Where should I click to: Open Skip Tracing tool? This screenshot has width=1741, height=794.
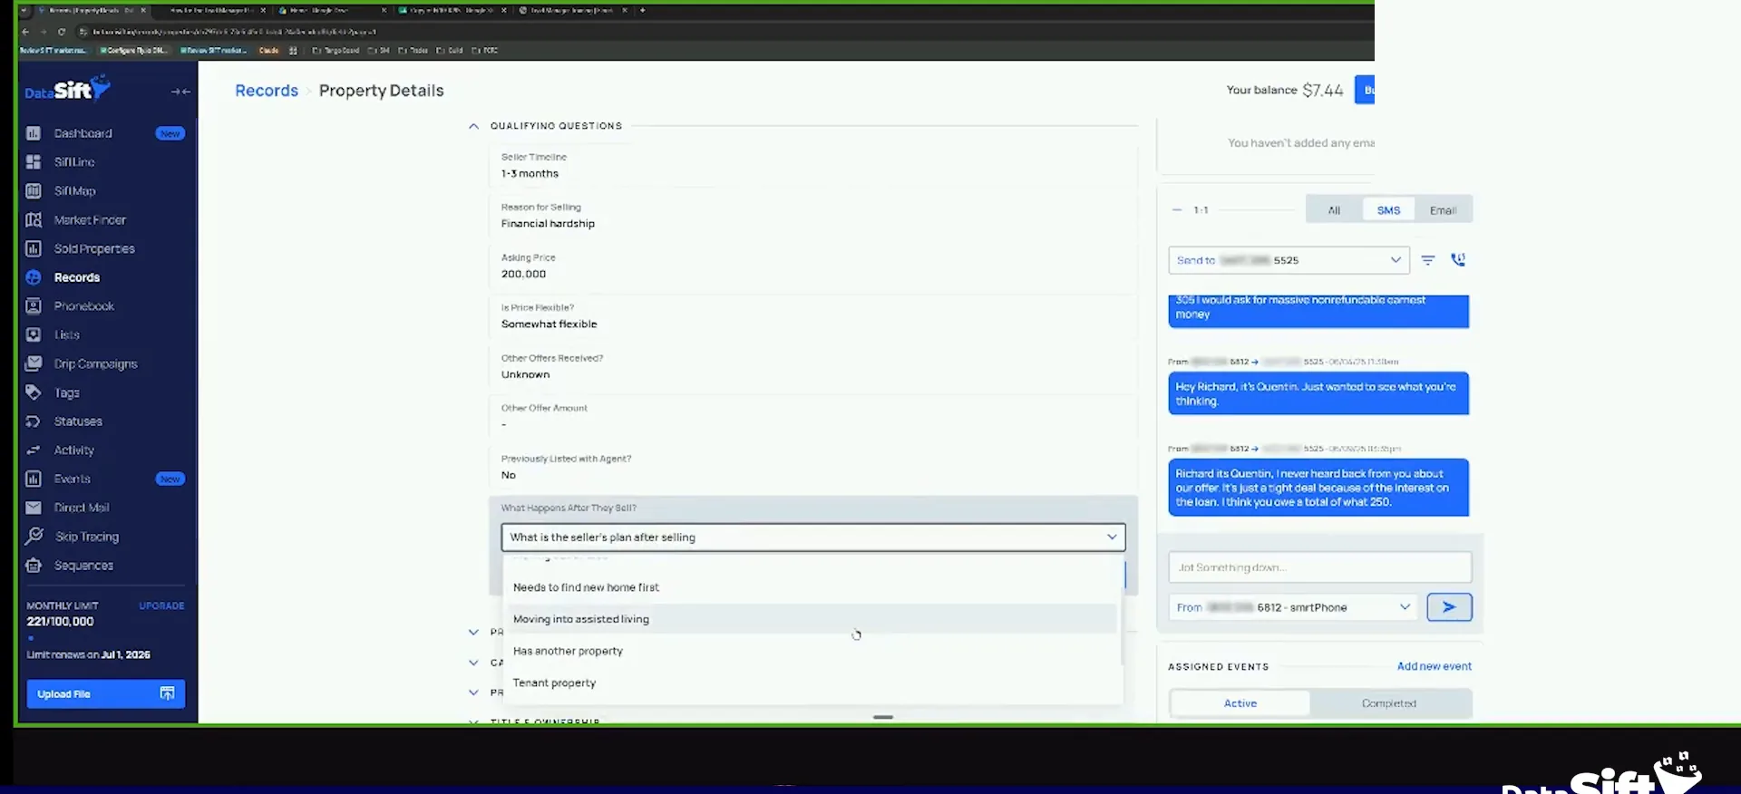pos(86,537)
